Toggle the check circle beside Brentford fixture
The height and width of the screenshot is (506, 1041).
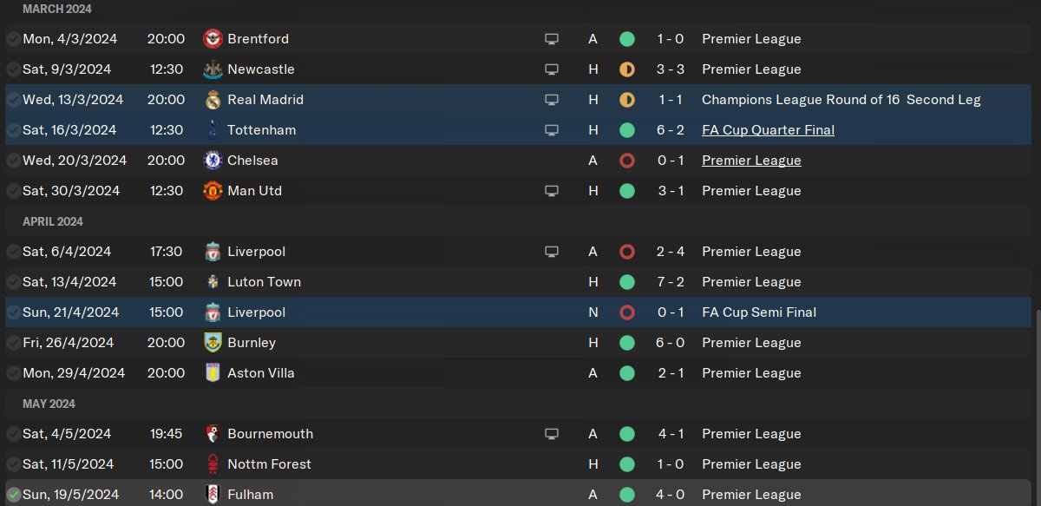(x=13, y=39)
